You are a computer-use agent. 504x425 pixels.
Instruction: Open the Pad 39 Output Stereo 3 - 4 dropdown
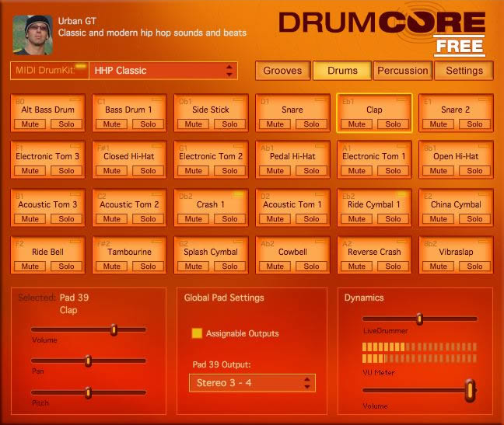click(252, 382)
